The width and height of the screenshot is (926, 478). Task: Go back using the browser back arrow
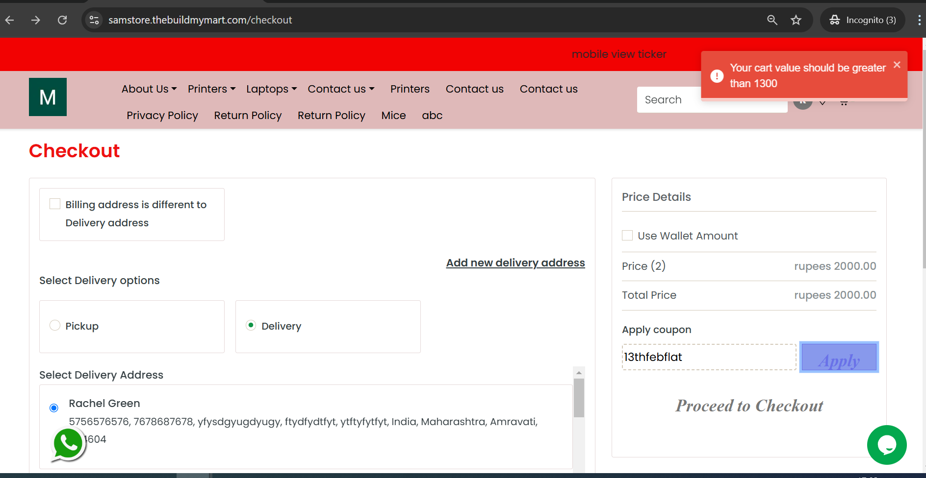10,20
